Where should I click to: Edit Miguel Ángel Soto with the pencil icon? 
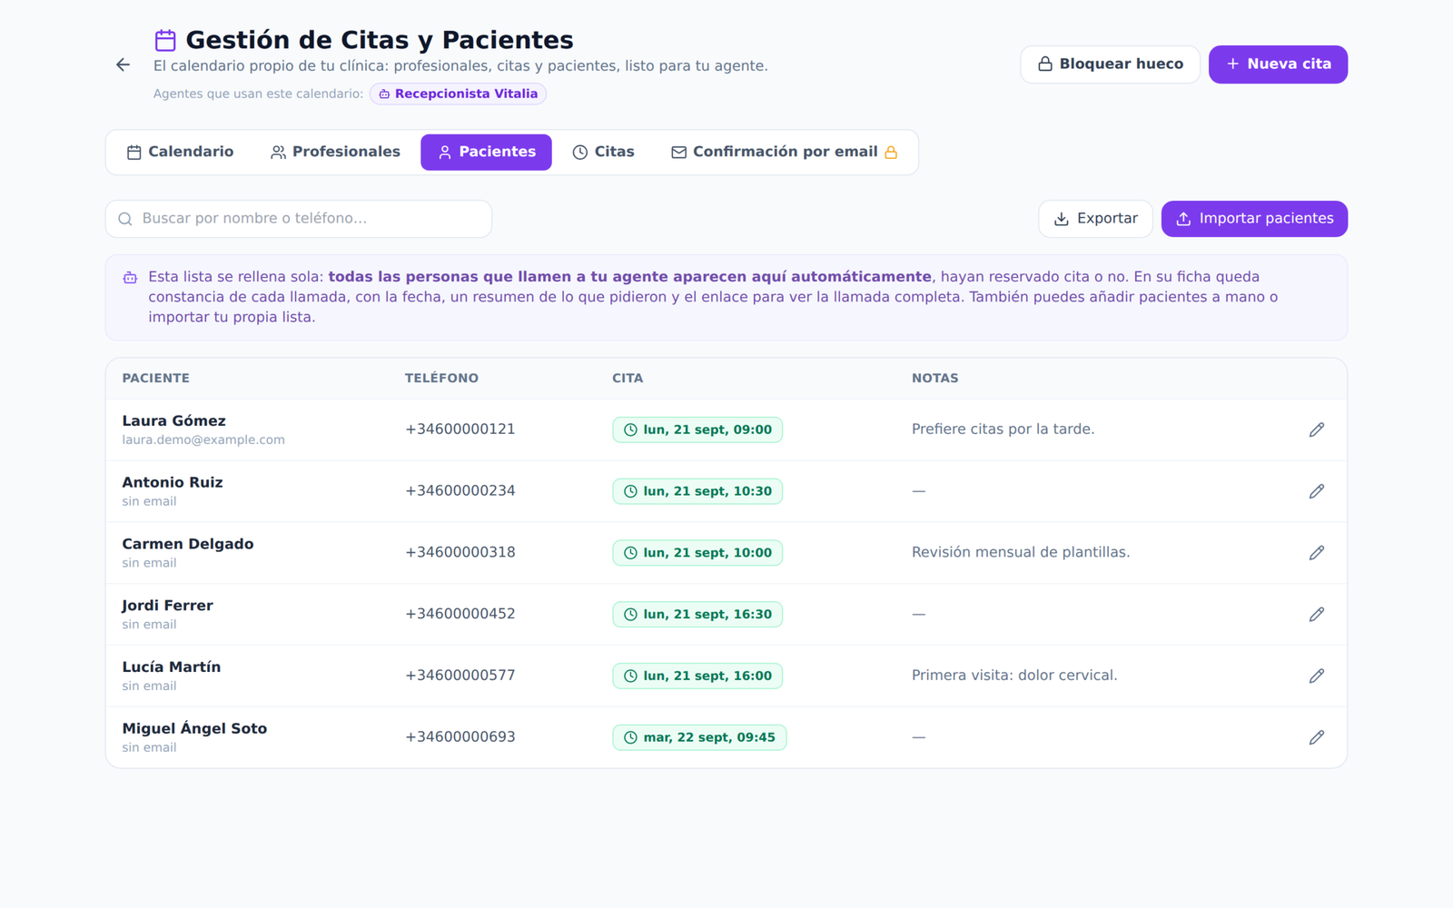[x=1317, y=737]
